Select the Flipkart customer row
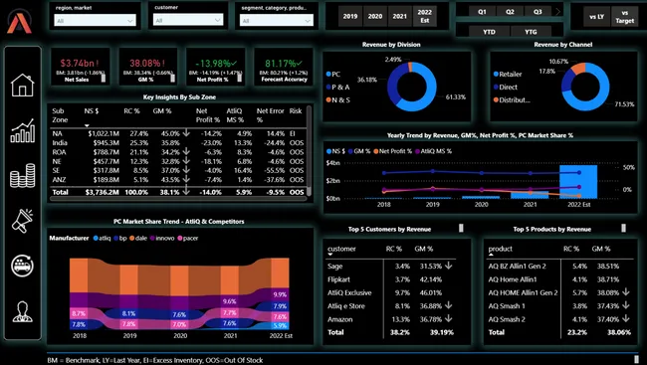The width and height of the screenshot is (647, 365). (390, 279)
